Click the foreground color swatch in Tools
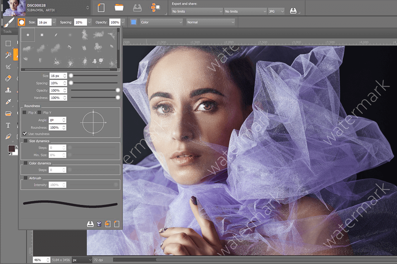397x264 pixels. (x=11, y=148)
